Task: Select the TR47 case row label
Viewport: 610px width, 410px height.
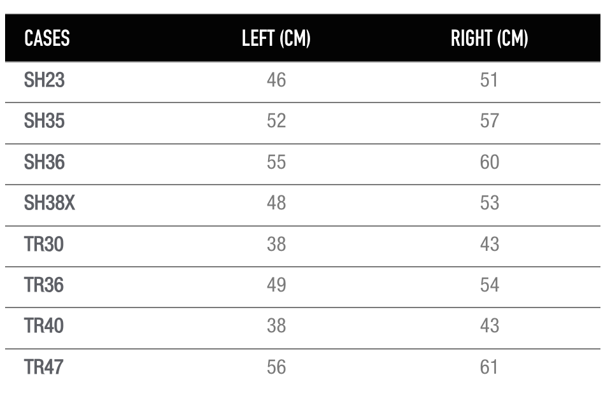Action: [x=43, y=367]
